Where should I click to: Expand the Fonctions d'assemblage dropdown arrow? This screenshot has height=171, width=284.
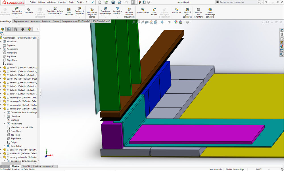pyautogui.click(x=105, y=17)
